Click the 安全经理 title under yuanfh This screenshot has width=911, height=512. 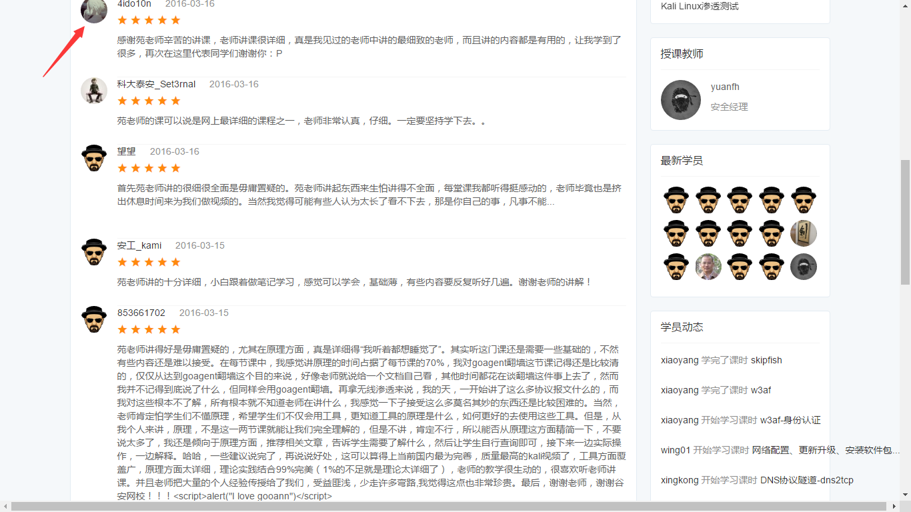coord(730,107)
